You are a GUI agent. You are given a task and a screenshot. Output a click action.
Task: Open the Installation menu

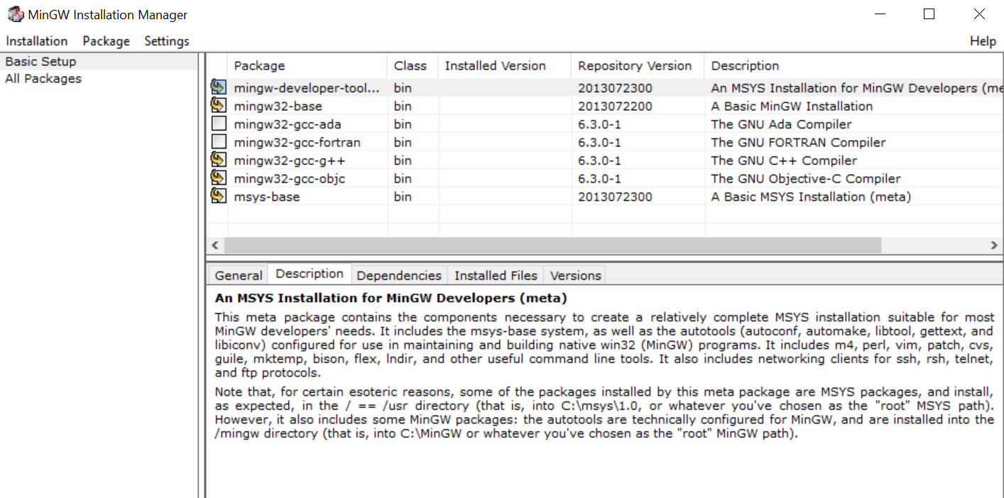point(37,41)
